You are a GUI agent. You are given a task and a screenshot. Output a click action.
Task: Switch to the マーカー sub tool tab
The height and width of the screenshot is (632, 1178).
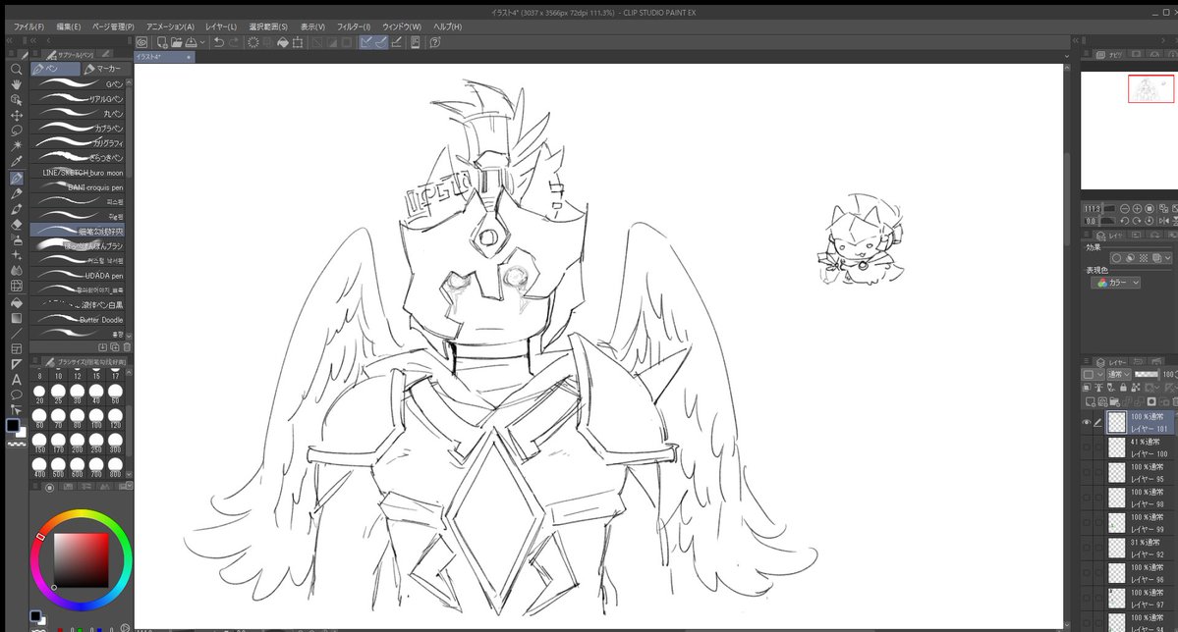tap(103, 69)
